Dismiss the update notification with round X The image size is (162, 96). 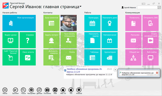point(115,70)
